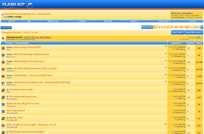The width and height of the screenshot is (204, 134).
Task: Sort by Last Post column header
Action: tap(175, 43)
